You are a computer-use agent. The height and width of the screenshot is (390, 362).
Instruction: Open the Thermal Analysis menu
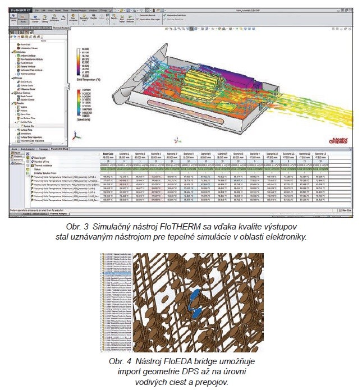[79, 11]
